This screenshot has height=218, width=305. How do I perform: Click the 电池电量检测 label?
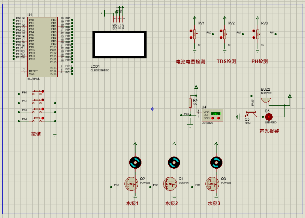coord(190,62)
